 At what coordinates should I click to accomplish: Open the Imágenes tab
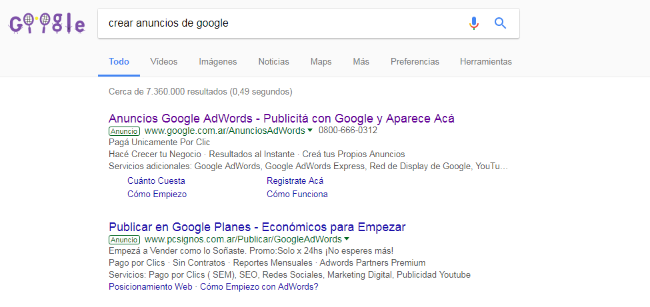[x=217, y=62]
